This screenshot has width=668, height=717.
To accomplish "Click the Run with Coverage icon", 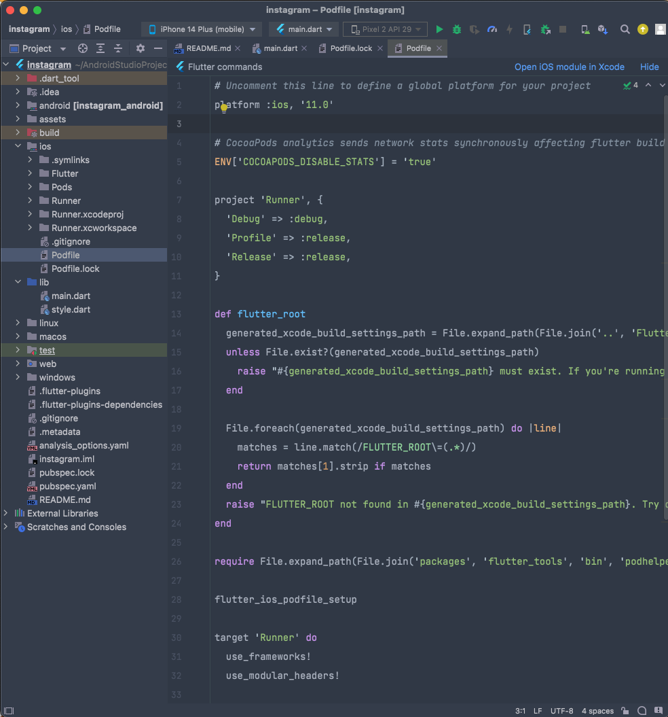I will click(x=475, y=29).
